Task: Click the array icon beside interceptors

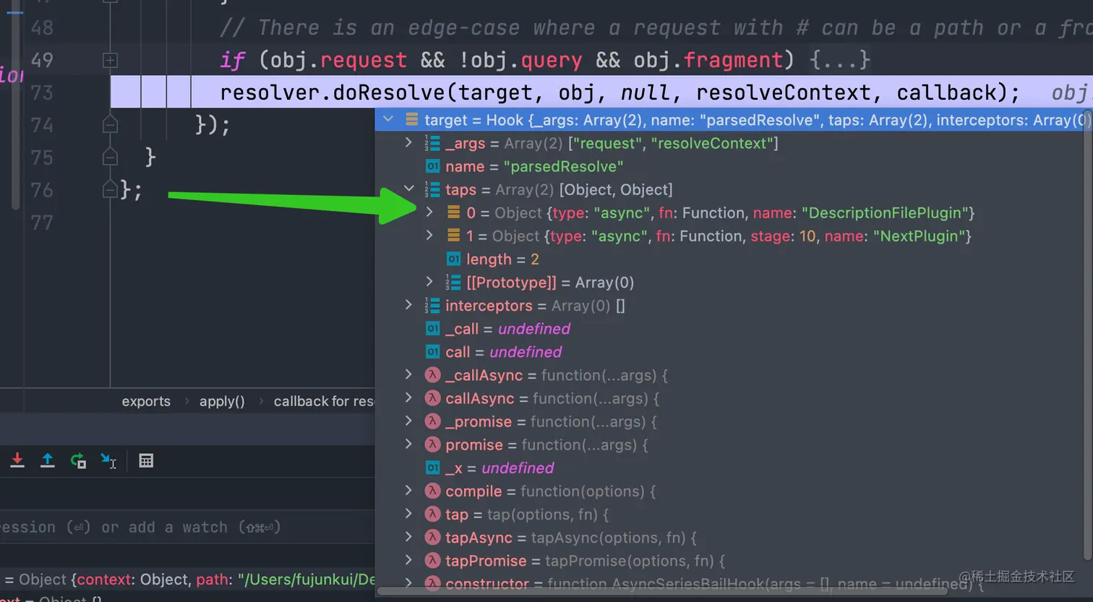Action: click(x=432, y=306)
